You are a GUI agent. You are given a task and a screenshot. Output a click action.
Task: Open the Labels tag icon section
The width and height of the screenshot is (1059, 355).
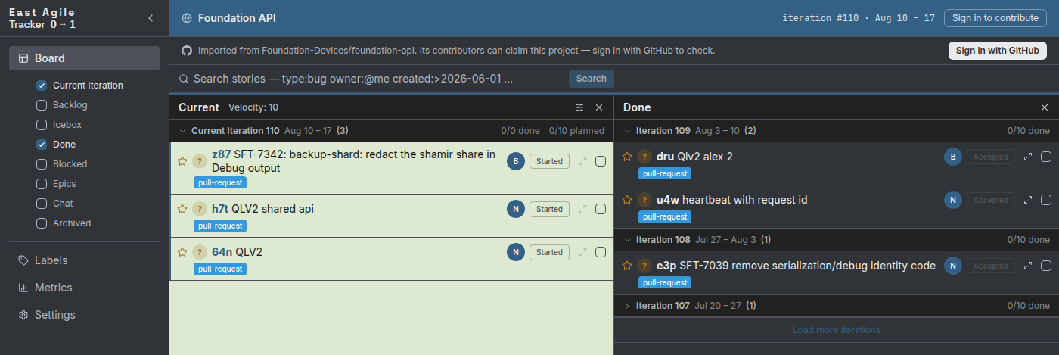[23, 260]
